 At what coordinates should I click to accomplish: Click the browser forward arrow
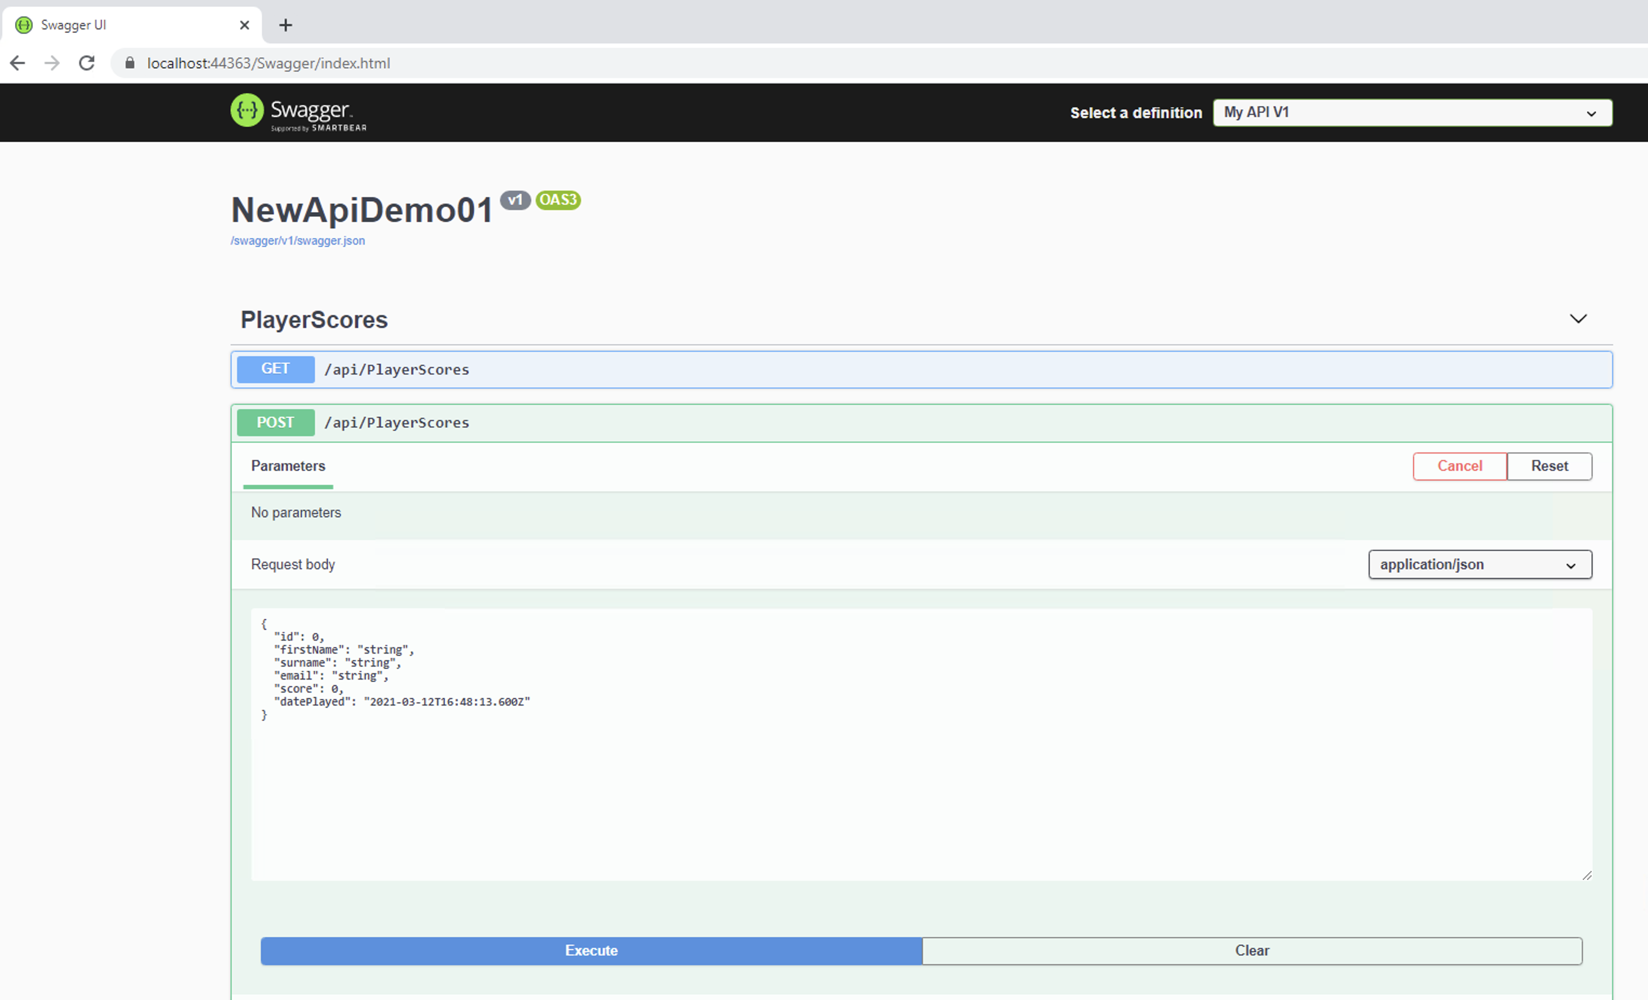52,63
